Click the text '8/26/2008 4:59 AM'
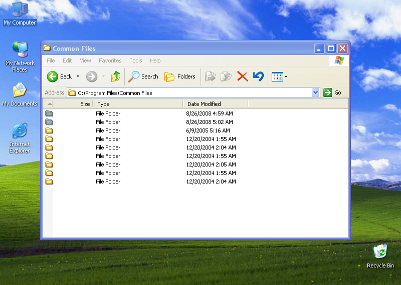This screenshot has height=285, width=401. tap(210, 113)
